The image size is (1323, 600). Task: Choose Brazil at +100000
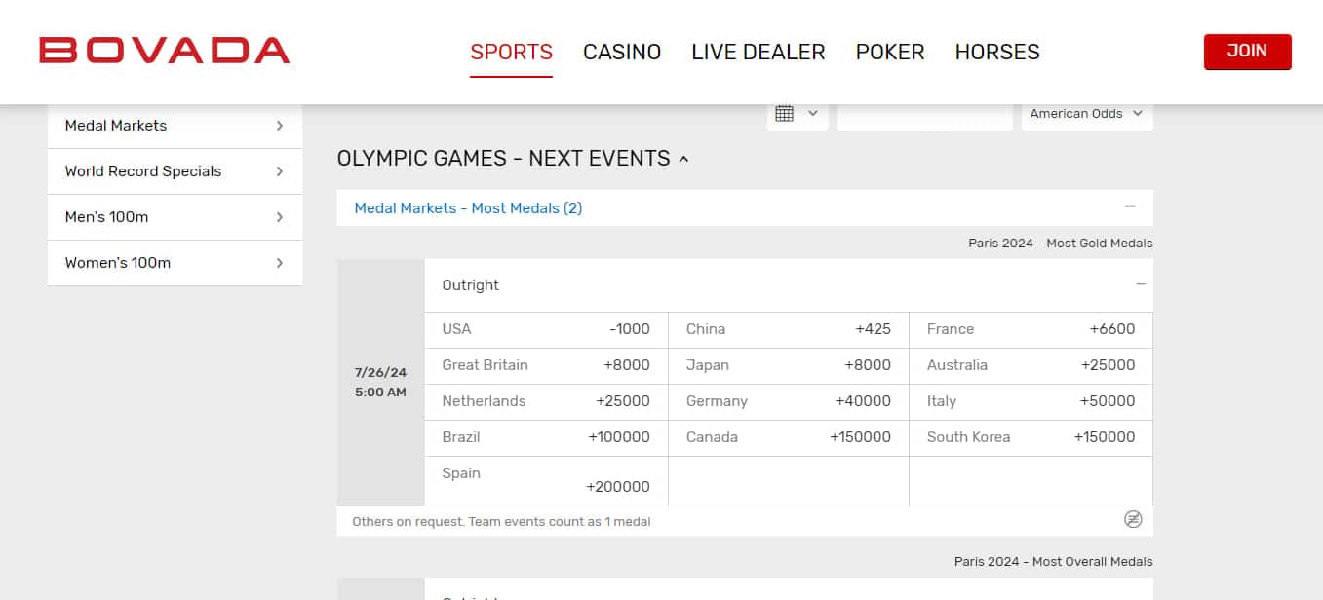click(x=546, y=437)
